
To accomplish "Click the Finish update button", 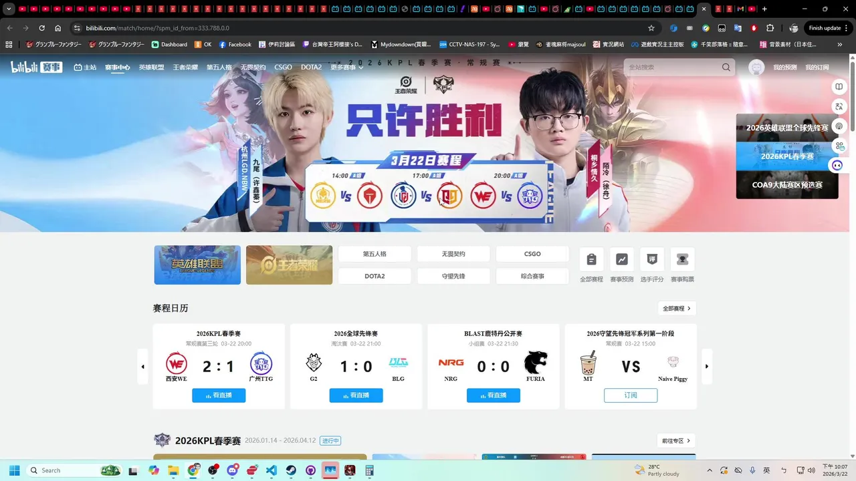I will point(829,28).
